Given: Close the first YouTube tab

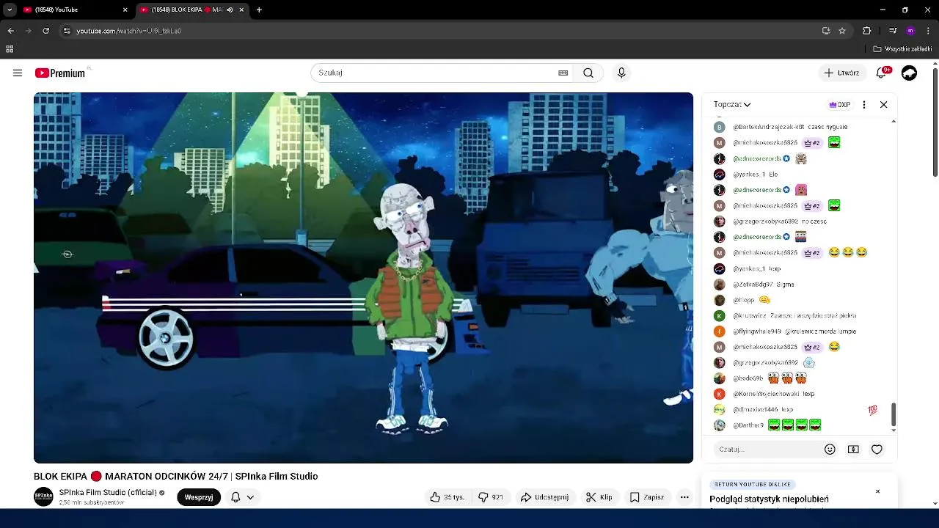Looking at the screenshot, I should tap(125, 10).
